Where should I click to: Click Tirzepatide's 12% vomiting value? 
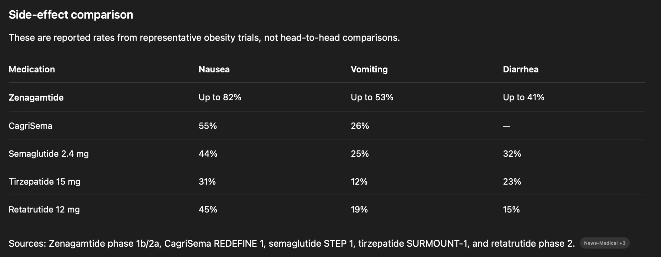(x=359, y=182)
